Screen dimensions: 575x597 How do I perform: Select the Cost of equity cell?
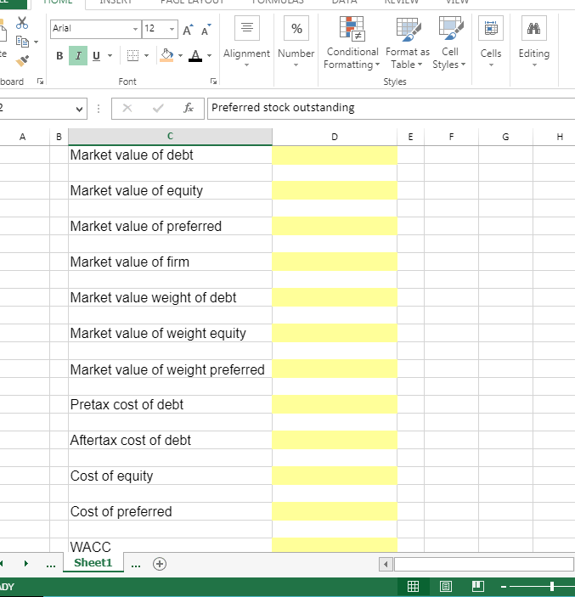pos(170,476)
